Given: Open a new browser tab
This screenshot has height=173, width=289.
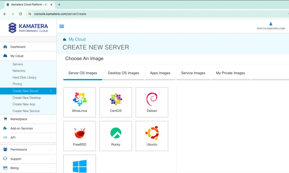Looking at the screenshot, I should point(59,5).
